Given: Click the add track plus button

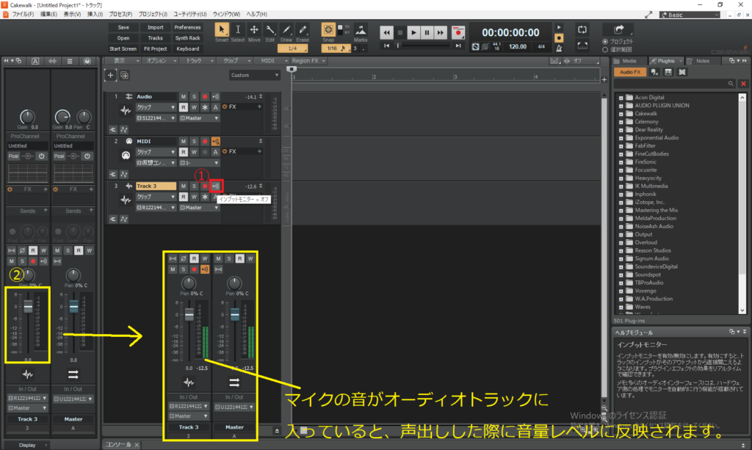Looking at the screenshot, I should (x=110, y=75).
